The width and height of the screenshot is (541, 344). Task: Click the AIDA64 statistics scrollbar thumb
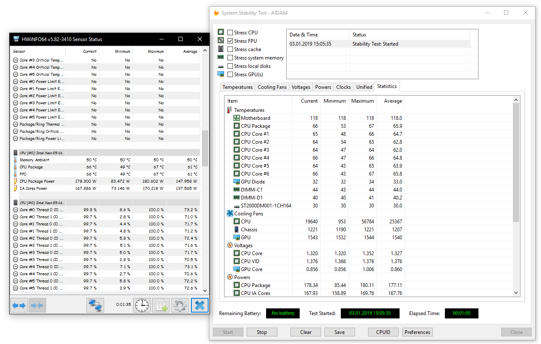pyautogui.click(x=516, y=163)
